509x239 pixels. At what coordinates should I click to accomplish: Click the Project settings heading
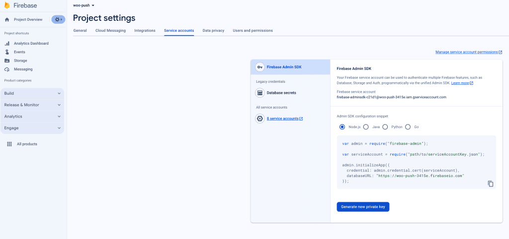[104, 18]
